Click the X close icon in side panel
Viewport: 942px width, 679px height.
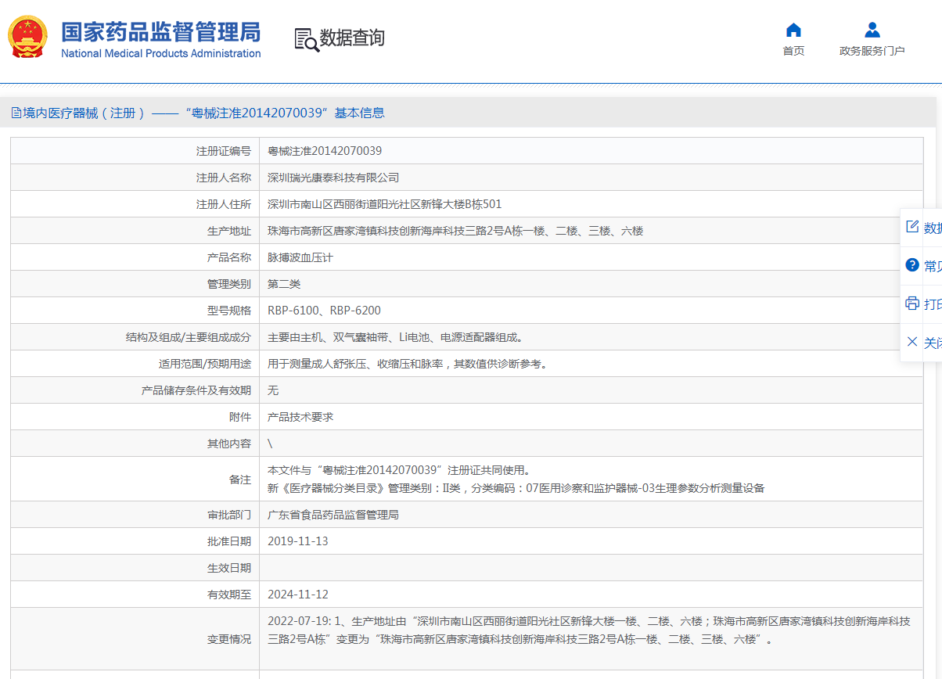[x=911, y=342]
